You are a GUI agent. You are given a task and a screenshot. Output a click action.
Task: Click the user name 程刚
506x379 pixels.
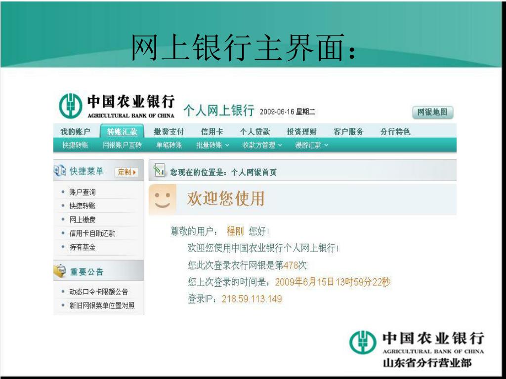pyautogui.click(x=235, y=231)
